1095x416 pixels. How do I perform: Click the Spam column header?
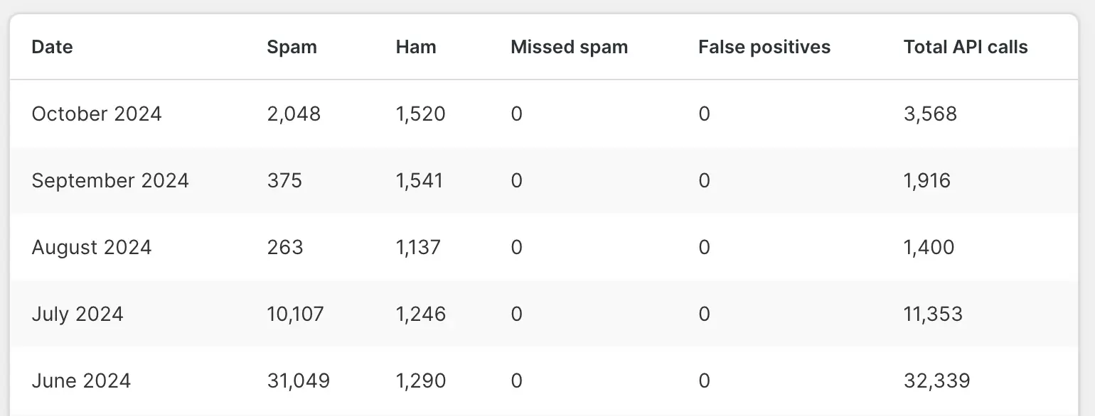coord(292,48)
